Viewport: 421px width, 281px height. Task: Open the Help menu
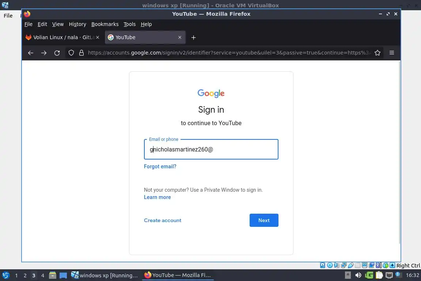click(146, 24)
